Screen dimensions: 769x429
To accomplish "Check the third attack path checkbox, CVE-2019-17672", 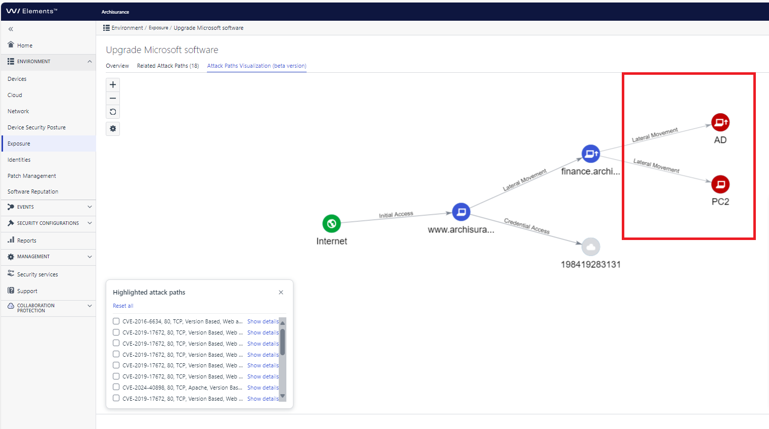I will [x=116, y=343].
